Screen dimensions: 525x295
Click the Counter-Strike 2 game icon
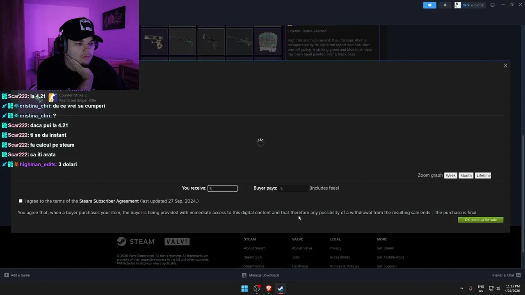click(x=52, y=98)
